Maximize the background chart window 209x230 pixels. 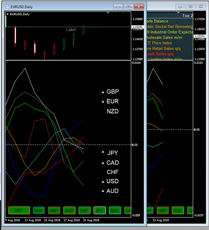[x=191, y=7]
